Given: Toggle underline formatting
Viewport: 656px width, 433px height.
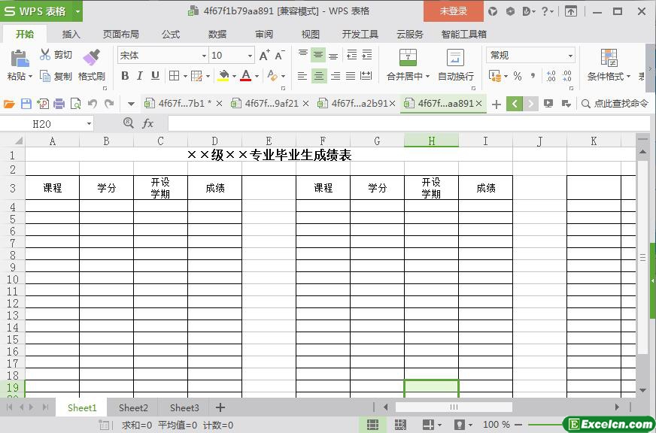Looking at the screenshot, I should pos(155,76).
